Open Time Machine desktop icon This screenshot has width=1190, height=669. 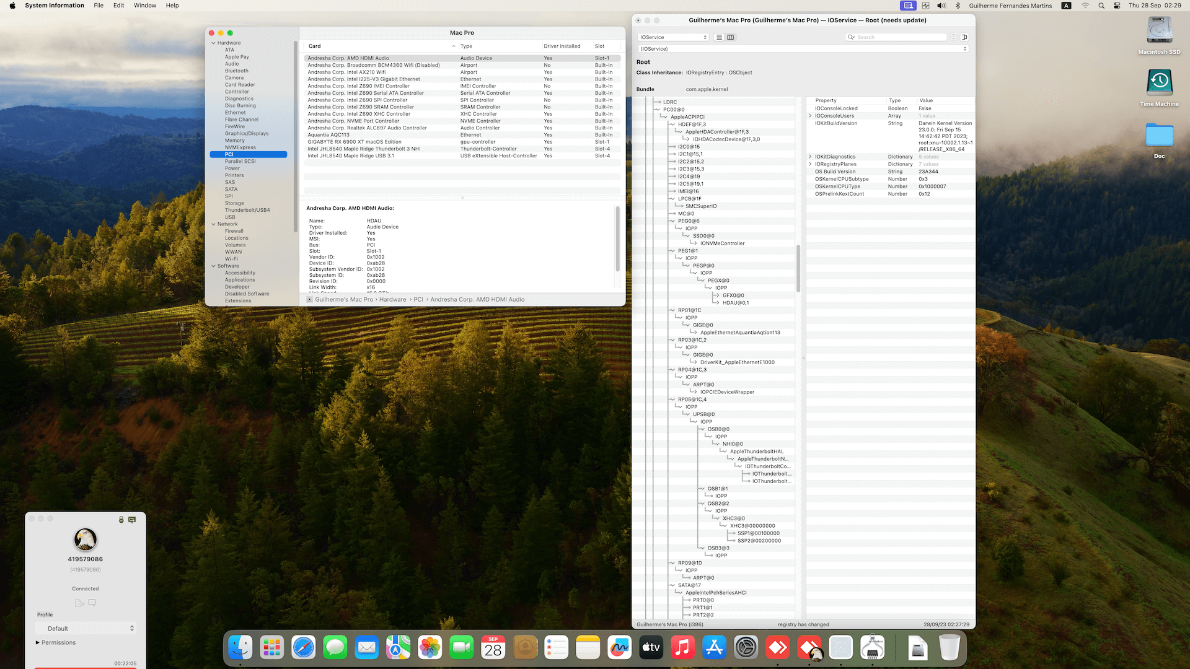coord(1159,82)
